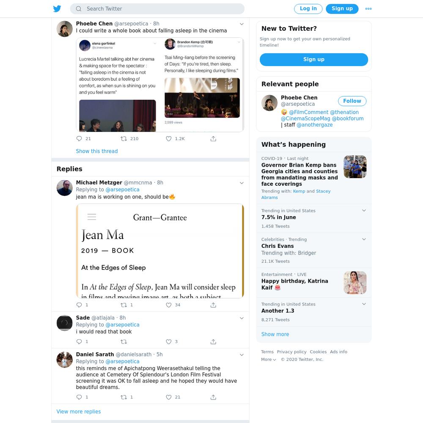Reply to Michael Metzger's tweet
Viewport: 423px width, 423px height.
pyautogui.click(x=79, y=305)
